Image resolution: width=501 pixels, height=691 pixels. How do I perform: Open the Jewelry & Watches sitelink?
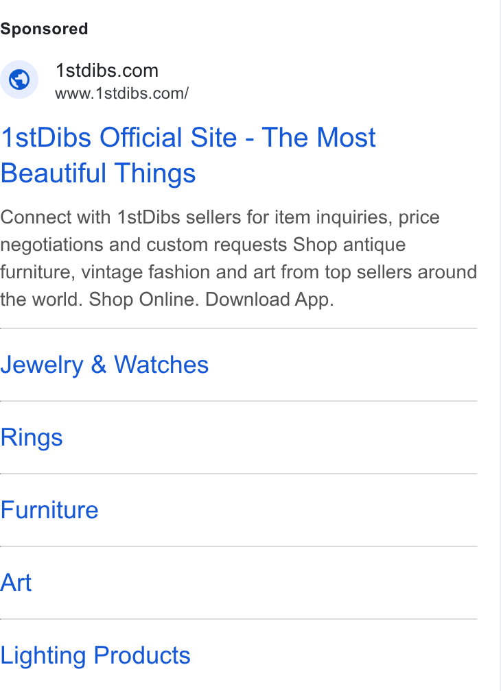click(x=104, y=365)
